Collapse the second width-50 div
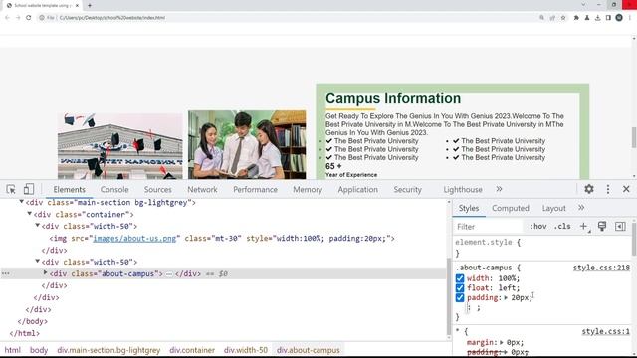Viewport: 637px width, 358px height. [x=38, y=261]
